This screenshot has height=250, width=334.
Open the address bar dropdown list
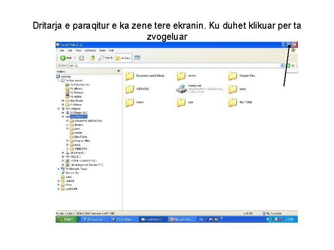[282, 65]
